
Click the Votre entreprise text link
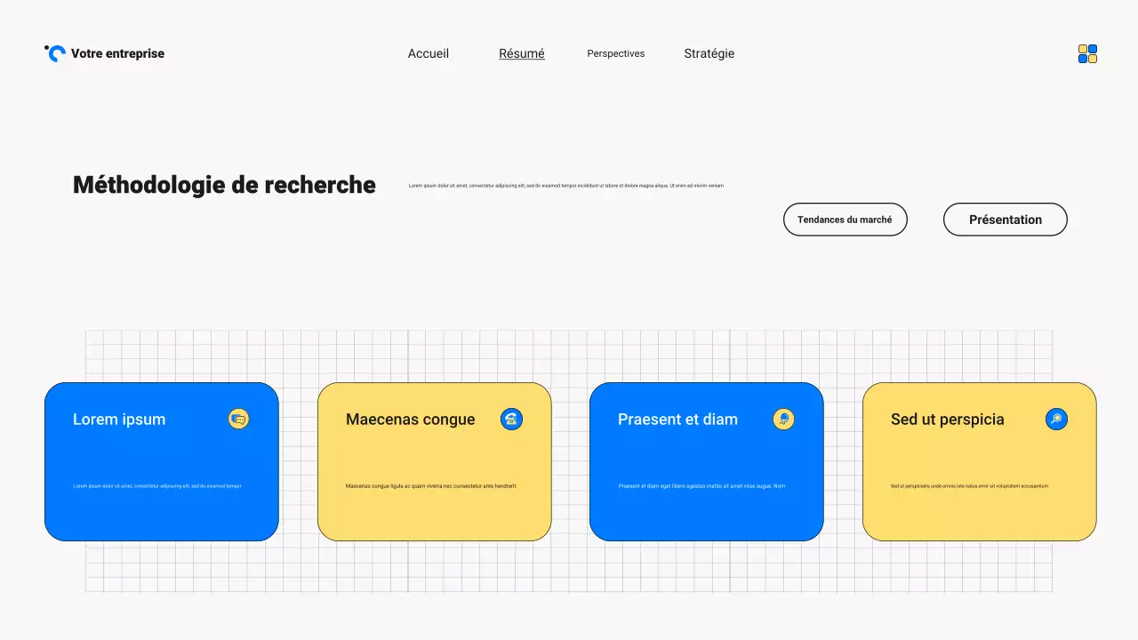[x=118, y=53]
